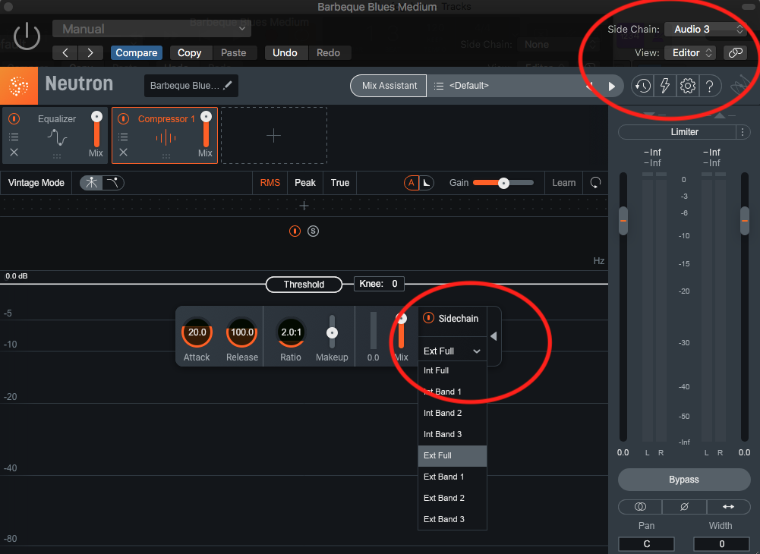
Task: Adjust the Makeup gain slider
Action: coord(332,332)
